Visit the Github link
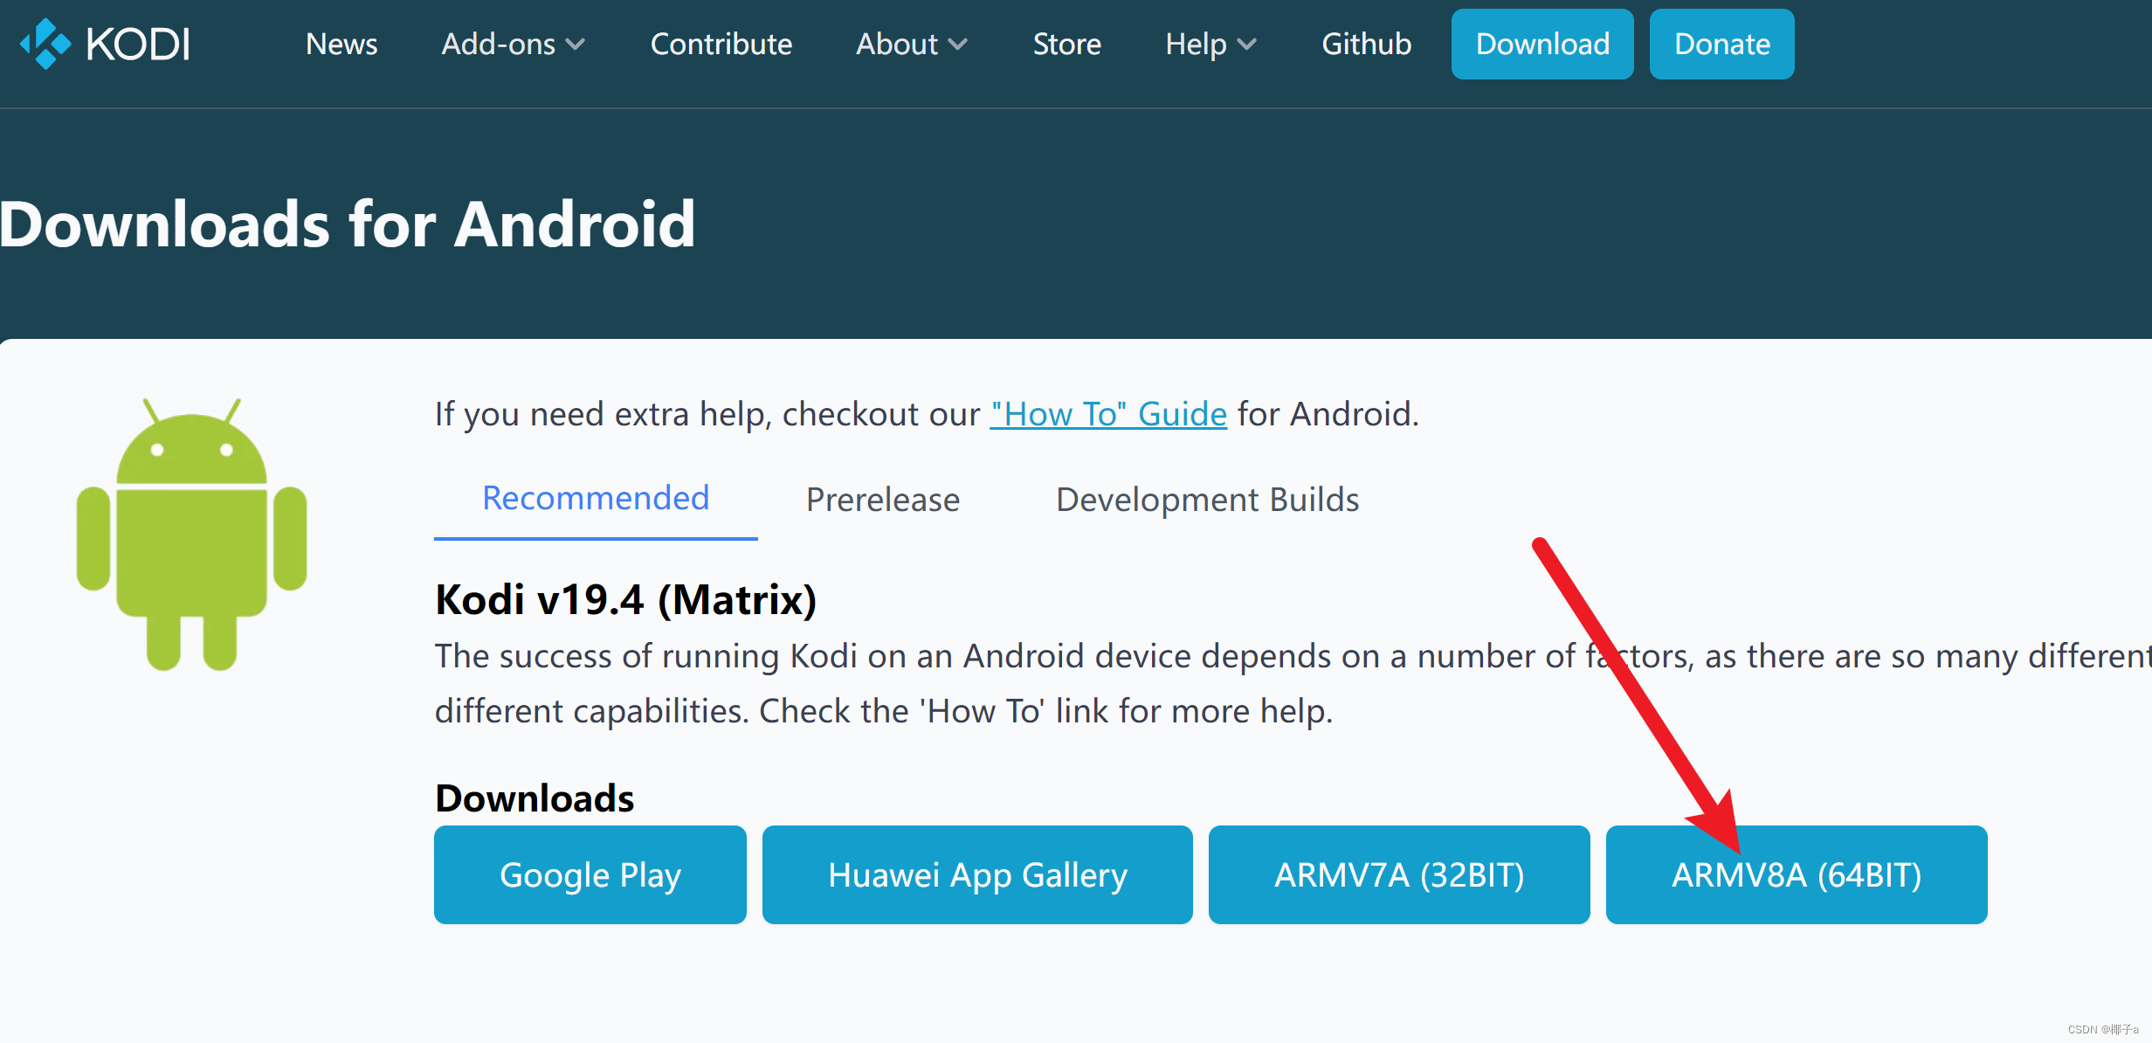The width and height of the screenshot is (2152, 1043). coord(1366,45)
